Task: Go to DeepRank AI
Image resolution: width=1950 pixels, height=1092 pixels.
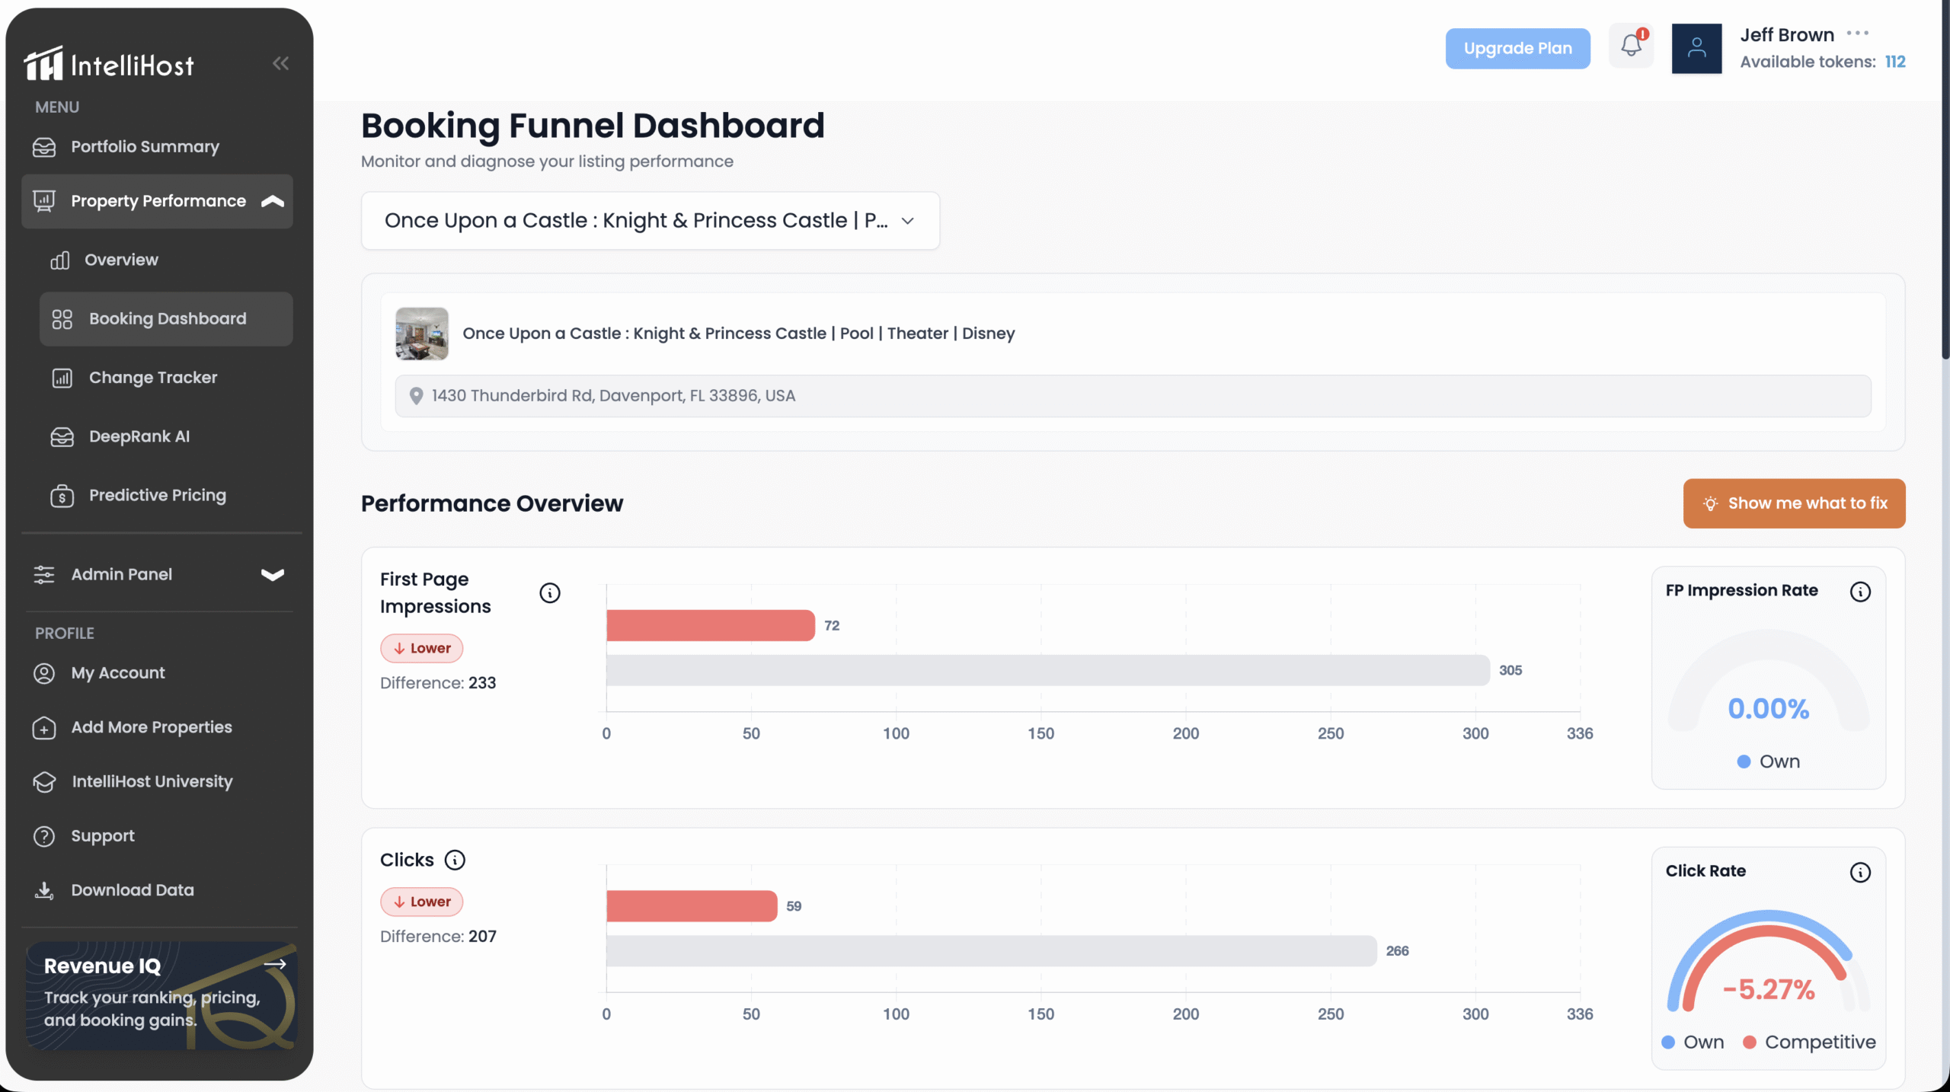Action: point(139,436)
